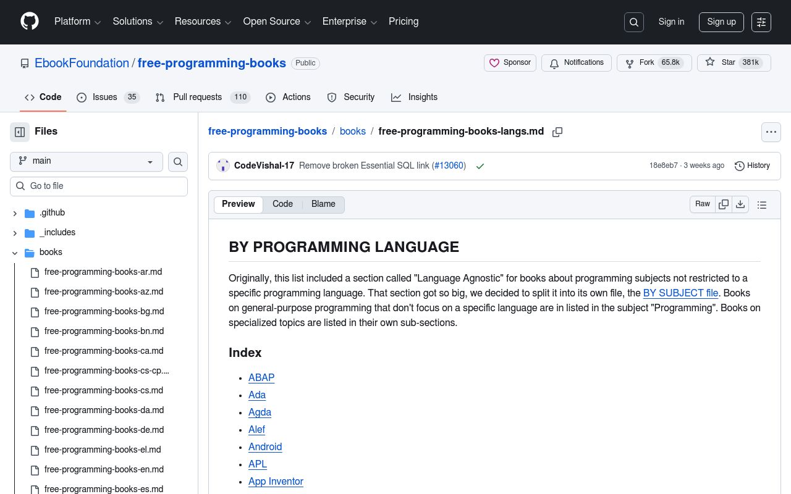791x494 pixels.
Task: Download the raw file icon
Action: [x=740, y=204]
